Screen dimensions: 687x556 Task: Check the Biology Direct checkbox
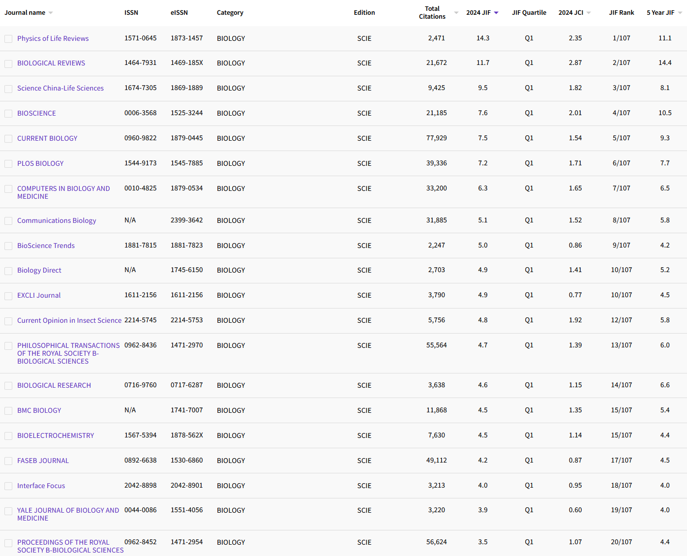point(8,271)
